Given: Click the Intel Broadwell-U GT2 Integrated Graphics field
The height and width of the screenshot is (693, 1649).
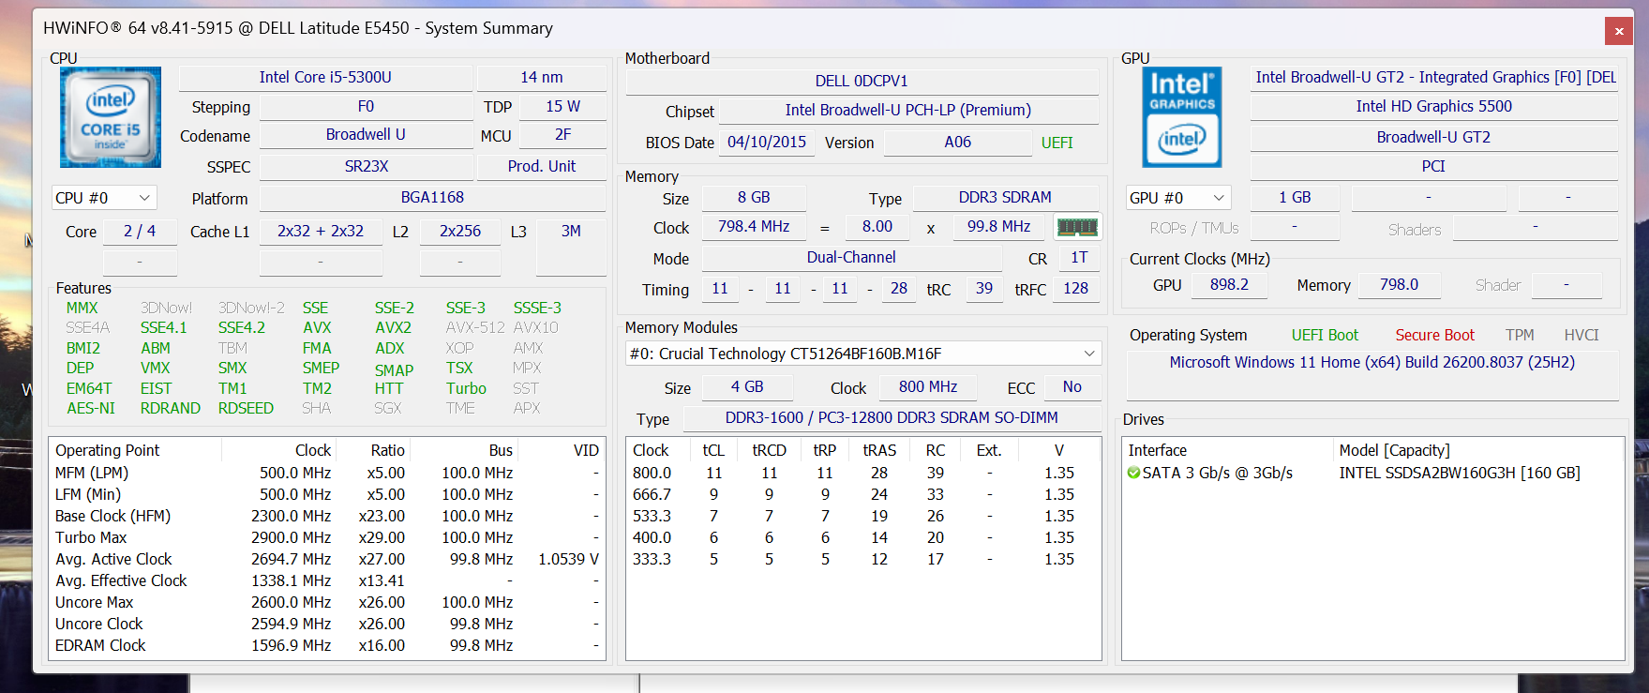Looking at the screenshot, I should click(1435, 77).
